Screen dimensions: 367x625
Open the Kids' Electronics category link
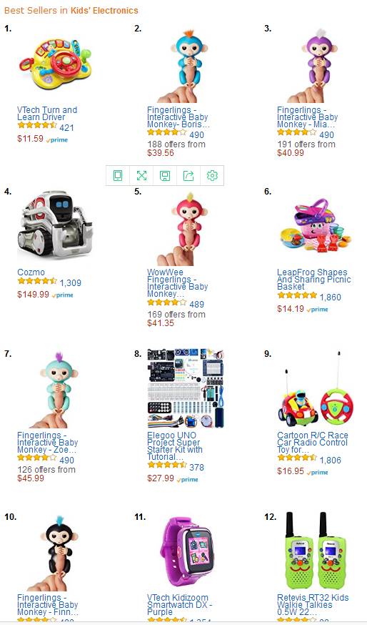tap(104, 10)
